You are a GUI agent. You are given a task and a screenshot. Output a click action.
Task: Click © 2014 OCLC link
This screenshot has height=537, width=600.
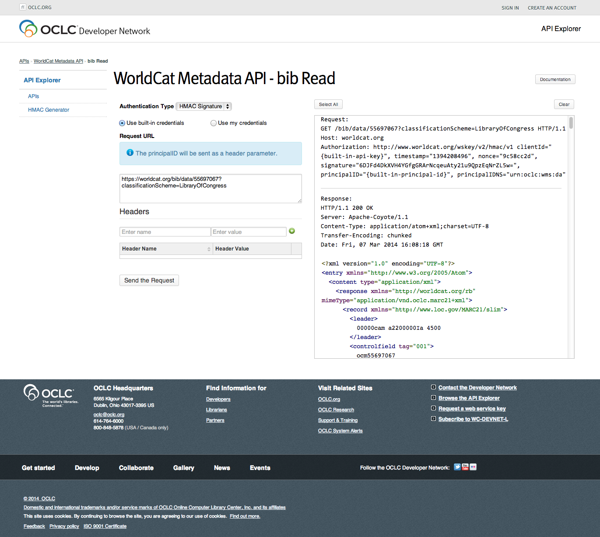[x=39, y=498]
